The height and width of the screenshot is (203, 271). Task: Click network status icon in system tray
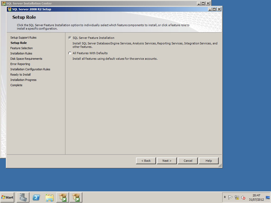tap(237, 197)
